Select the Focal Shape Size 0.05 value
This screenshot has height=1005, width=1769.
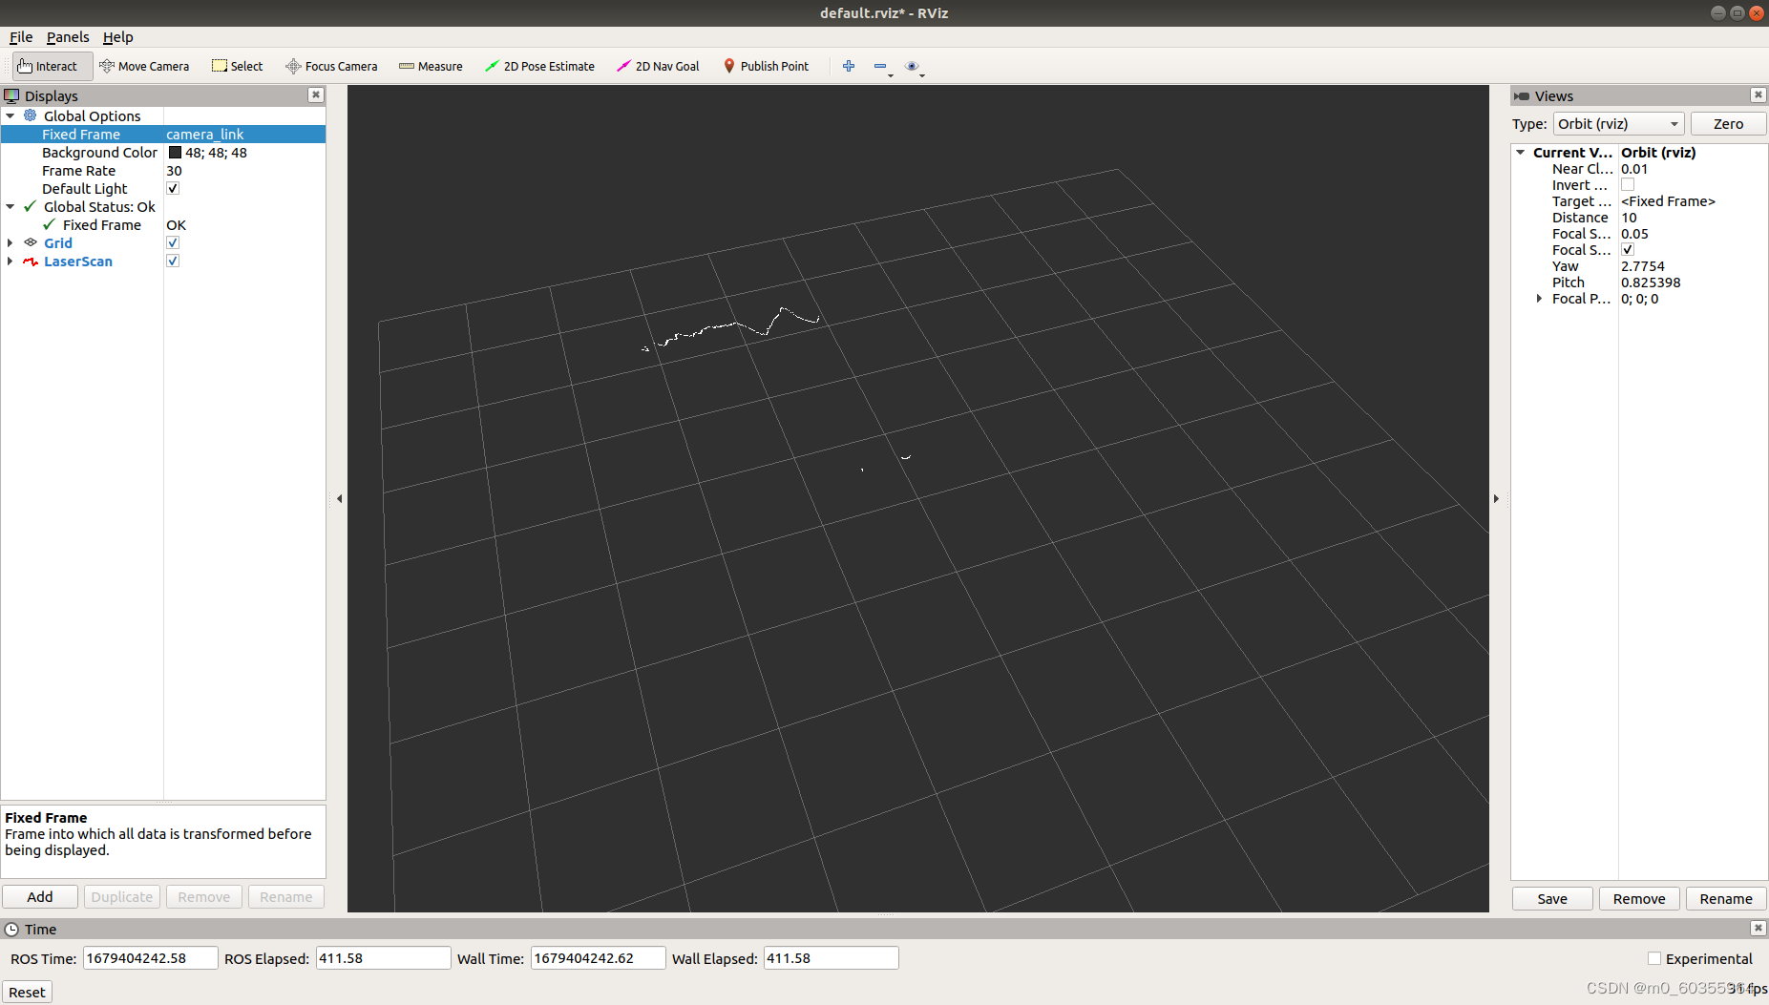pos(1634,234)
